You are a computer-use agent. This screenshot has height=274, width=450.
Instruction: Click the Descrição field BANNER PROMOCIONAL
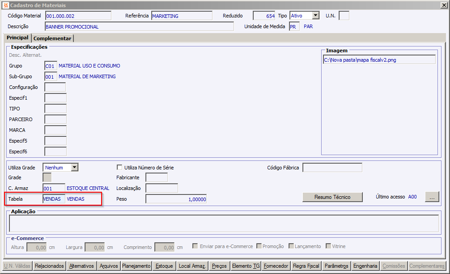coord(139,26)
